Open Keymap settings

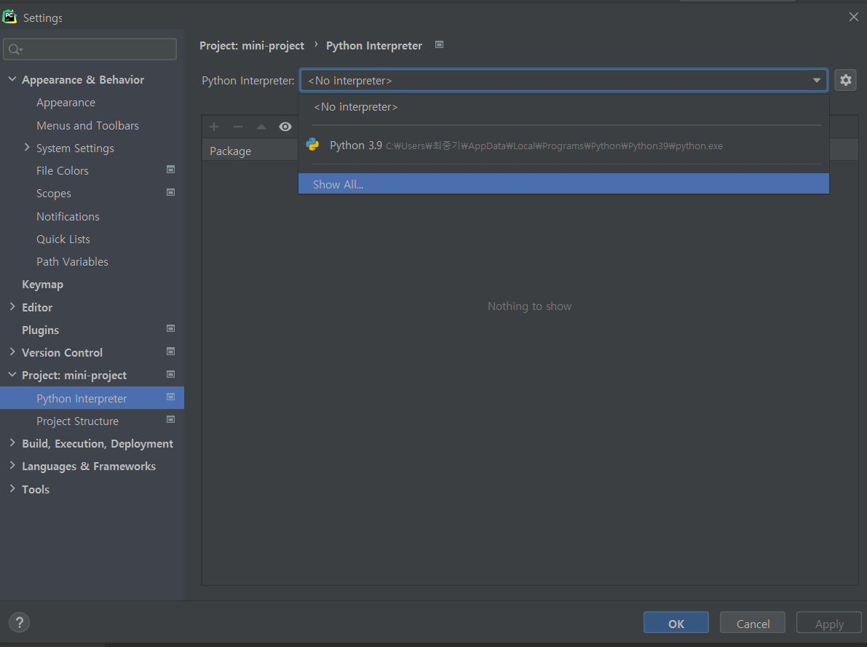42,285
